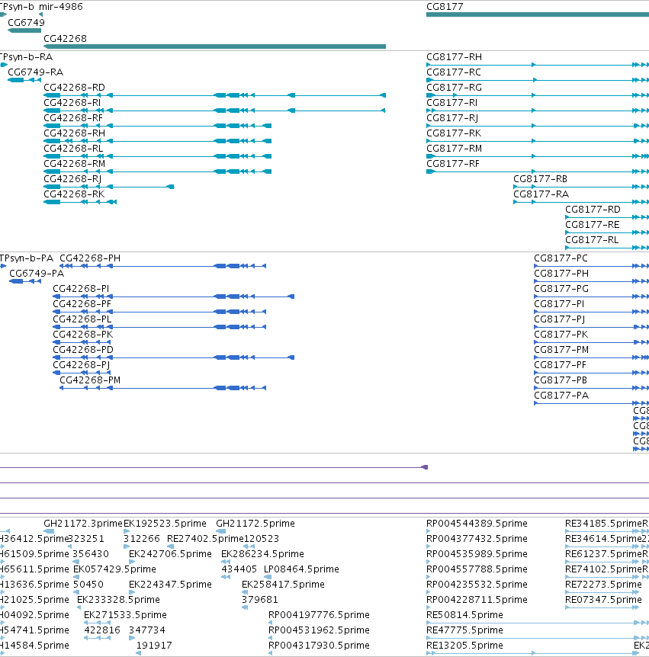Select the CG8177-PA protein label
The image size is (649, 657).
561,396
